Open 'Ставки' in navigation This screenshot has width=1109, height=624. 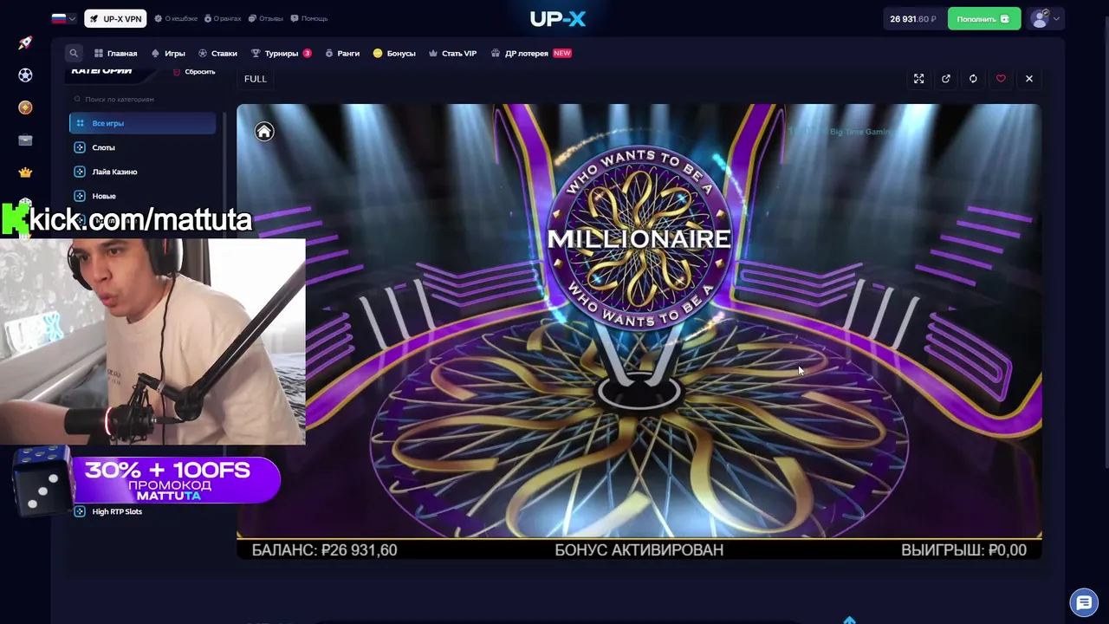coord(217,53)
